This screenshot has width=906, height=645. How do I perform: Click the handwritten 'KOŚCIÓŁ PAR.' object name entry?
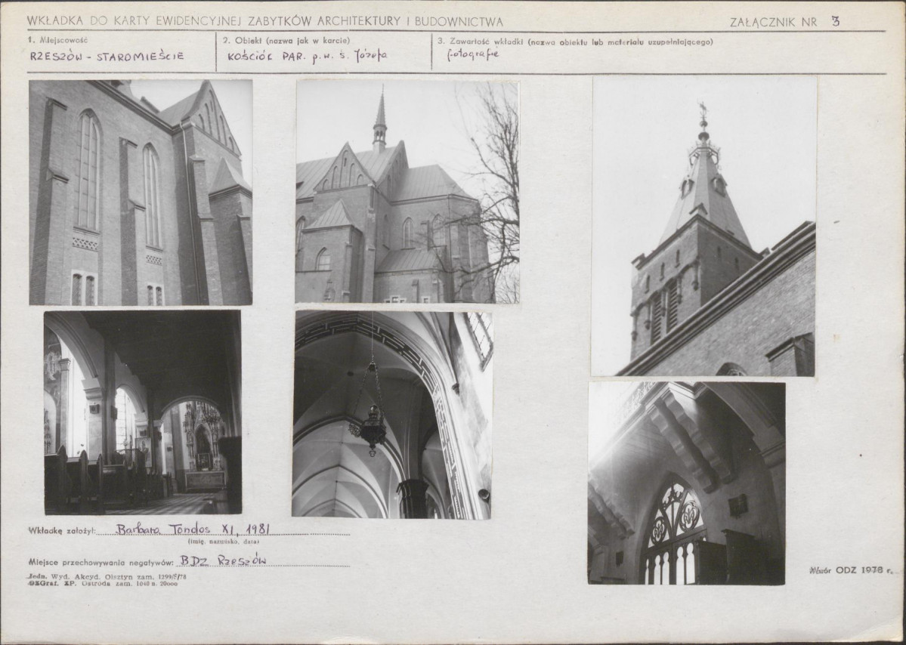307,57
